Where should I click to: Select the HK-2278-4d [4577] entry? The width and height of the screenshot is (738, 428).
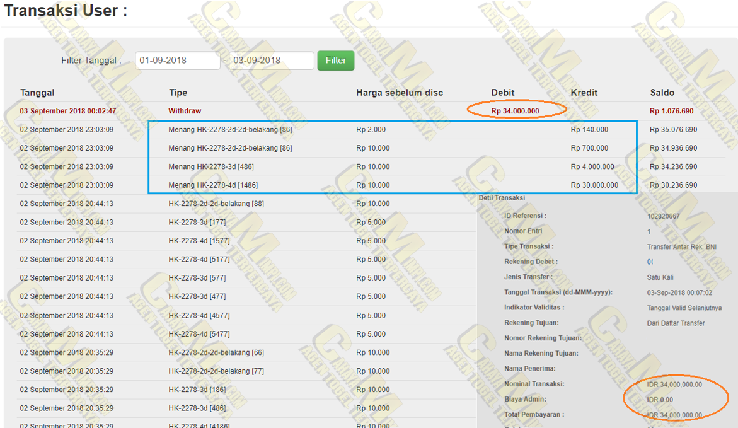(x=199, y=315)
